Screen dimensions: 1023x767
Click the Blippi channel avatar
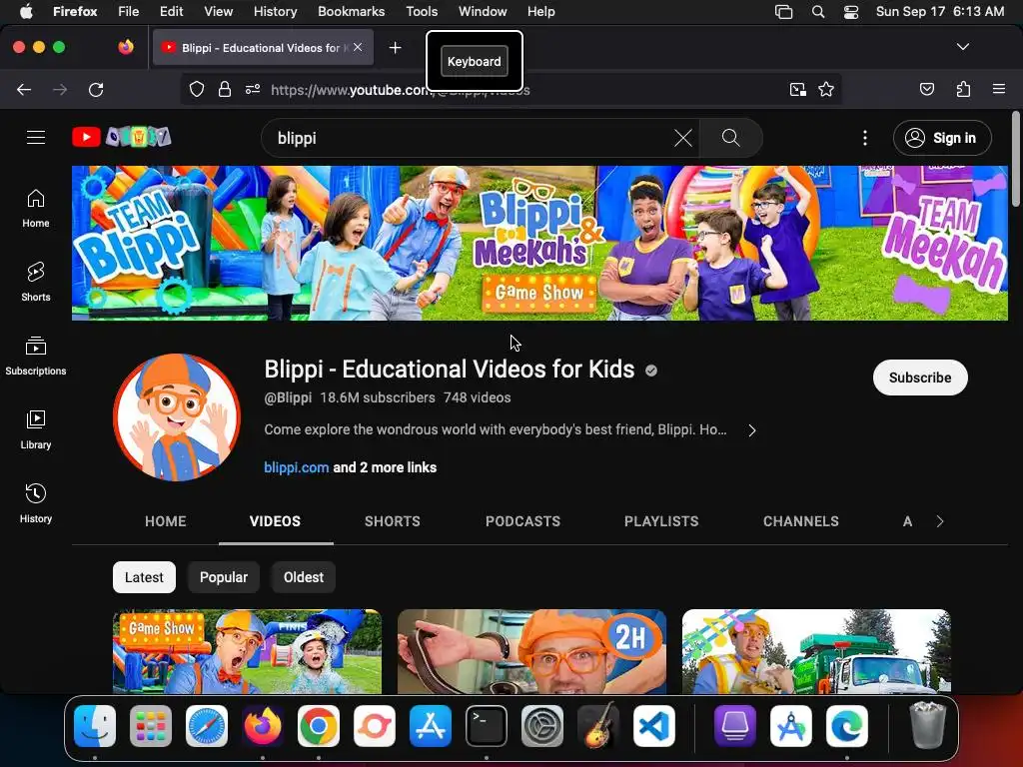[x=177, y=417]
